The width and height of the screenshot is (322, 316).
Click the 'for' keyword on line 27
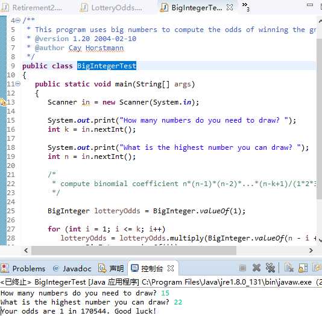click(54, 229)
